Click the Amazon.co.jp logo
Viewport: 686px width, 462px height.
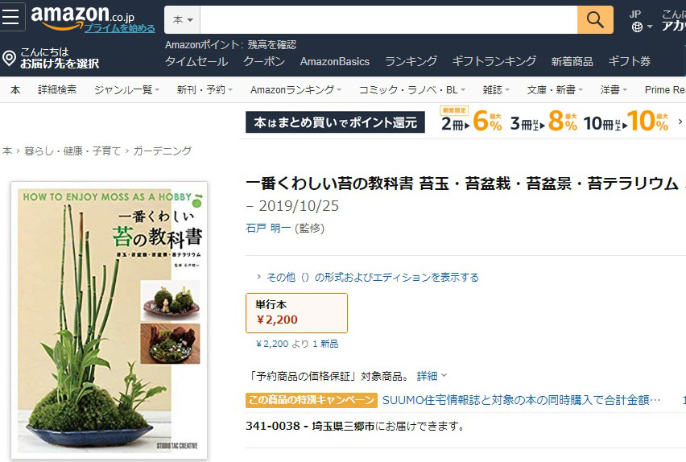82,17
